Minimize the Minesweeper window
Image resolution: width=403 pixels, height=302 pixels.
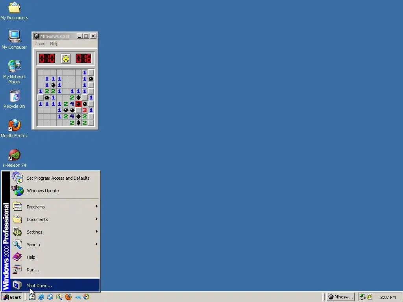coord(79,36)
